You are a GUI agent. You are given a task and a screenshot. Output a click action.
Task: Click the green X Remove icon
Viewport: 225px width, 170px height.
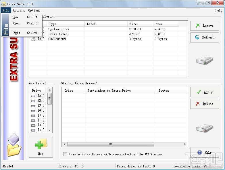198,26
